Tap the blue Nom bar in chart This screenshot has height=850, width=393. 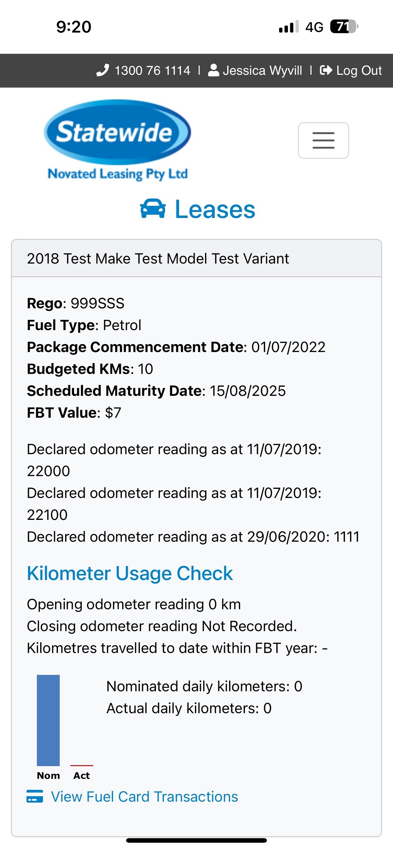pos(48,720)
